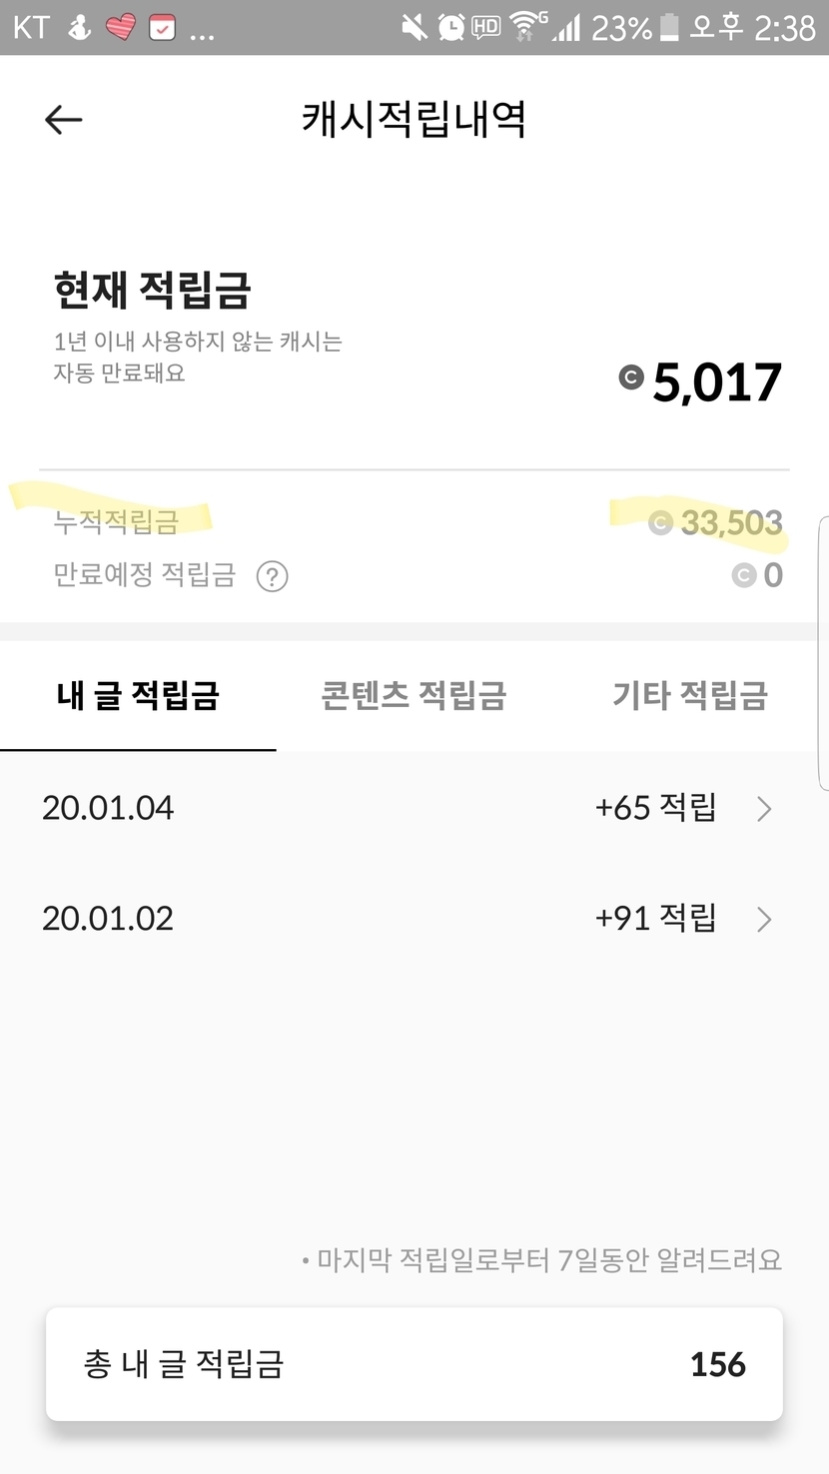Tap the Wi-Fi status icon
The image size is (829, 1474).
(x=524, y=27)
